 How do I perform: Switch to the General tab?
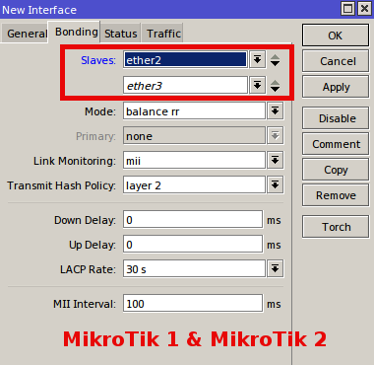coord(26,34)
